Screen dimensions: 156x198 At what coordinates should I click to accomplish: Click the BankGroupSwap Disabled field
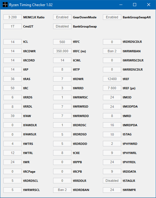pyautogui.click(x=62, y=26)
